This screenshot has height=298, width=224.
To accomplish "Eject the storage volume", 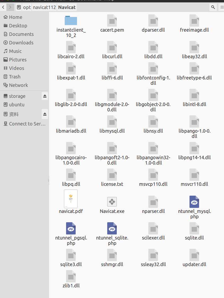I will coord(45,96).
